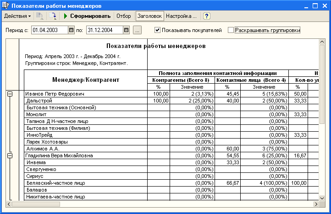Viewport: 331px width, 214px height.
Task: Click the horizontal scrollbar right arrow
Action: tap(316, 204)
